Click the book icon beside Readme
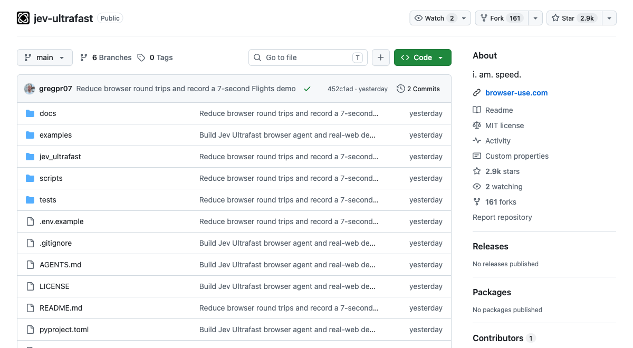Screen dimensions: 633x348 point(477,110)
